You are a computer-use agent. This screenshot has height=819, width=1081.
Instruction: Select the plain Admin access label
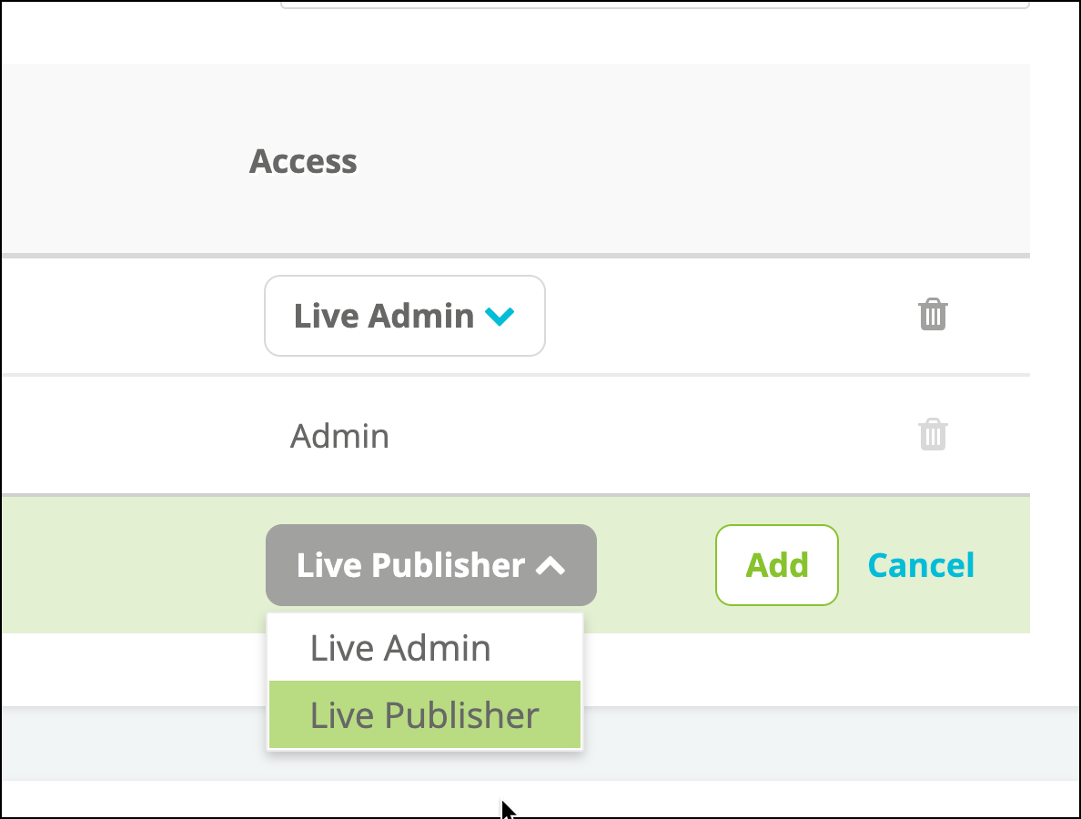pyautogui.click(x=340, y=436)
